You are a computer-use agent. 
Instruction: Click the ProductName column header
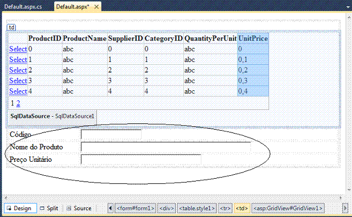(x=85, y=38)
